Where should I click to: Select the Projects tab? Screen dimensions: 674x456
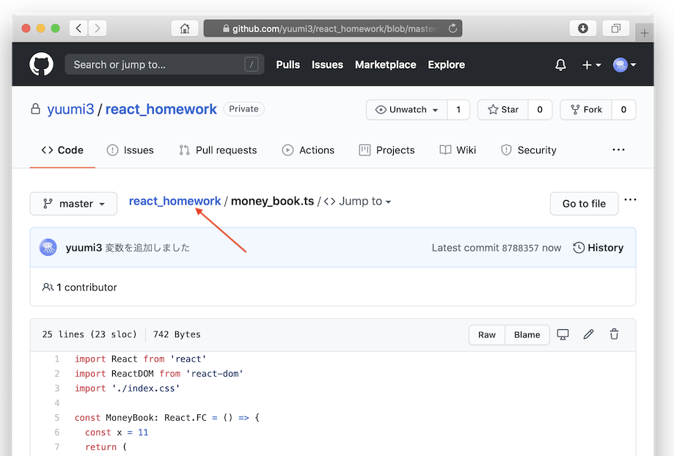click(387, 150)
